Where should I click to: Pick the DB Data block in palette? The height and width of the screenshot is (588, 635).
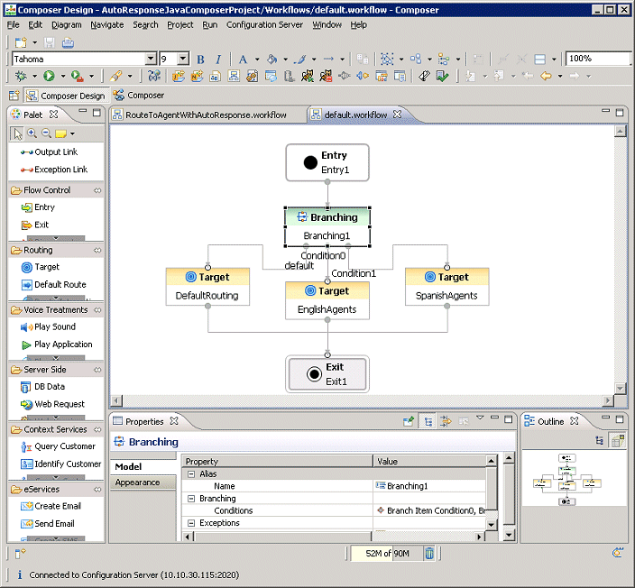point(49,387)
